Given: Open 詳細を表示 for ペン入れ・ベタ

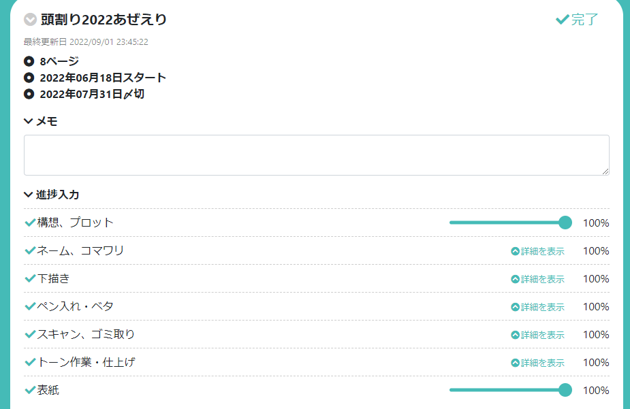Looking at the screenshot, I should pos(537,307).
